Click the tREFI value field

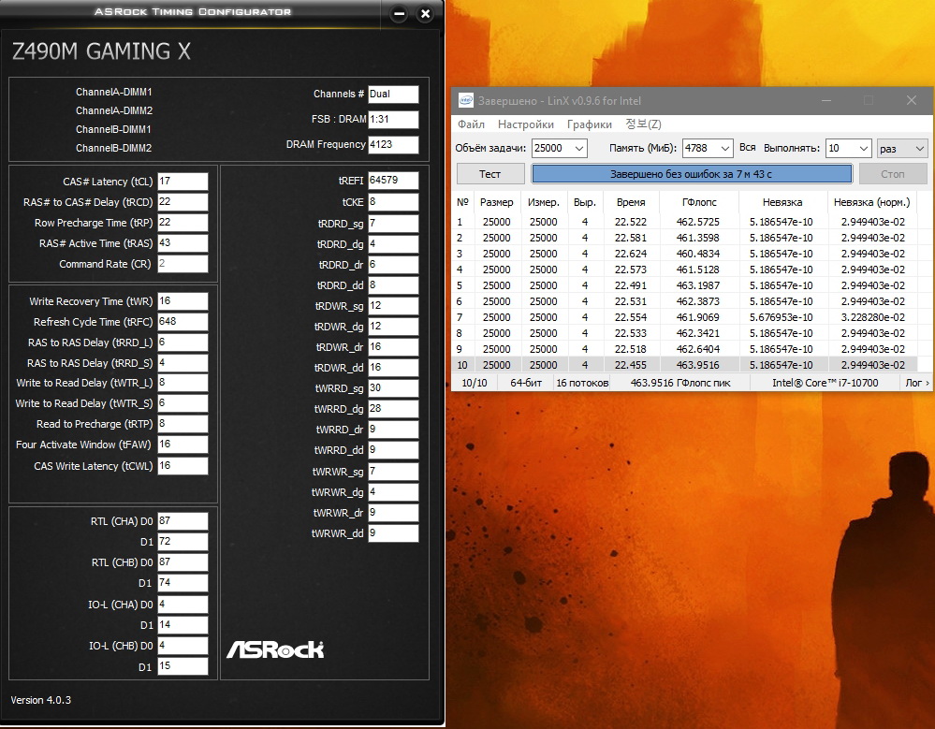pos(393,180)
